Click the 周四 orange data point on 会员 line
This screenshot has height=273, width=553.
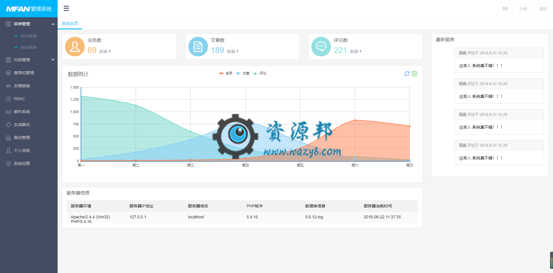click(x=245, y=158)
